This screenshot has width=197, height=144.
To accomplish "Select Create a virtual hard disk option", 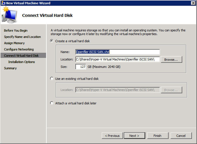I will click(x=51, y=41).
